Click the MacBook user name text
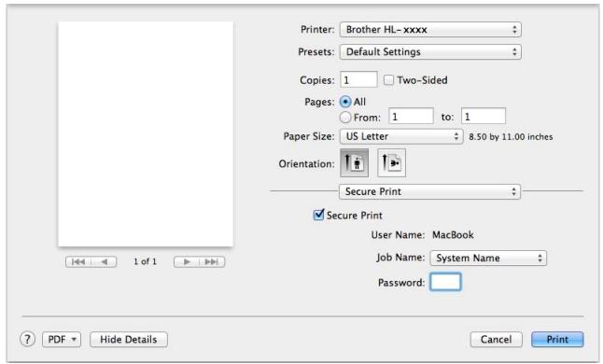 [453, 235]
